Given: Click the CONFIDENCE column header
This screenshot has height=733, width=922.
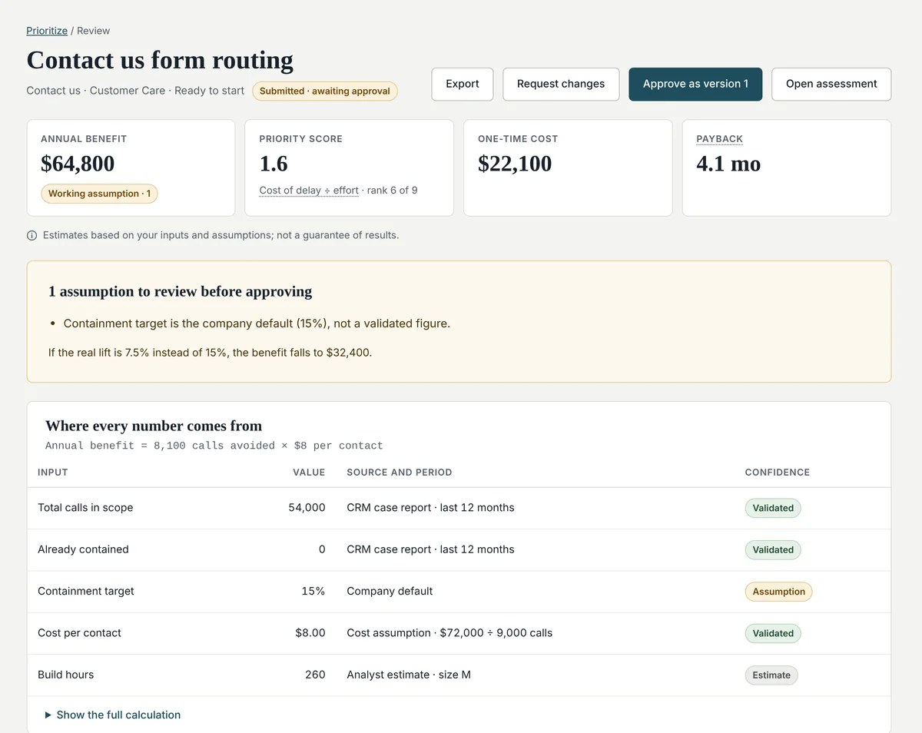Looking at the screenshot, I should [777, 472].
